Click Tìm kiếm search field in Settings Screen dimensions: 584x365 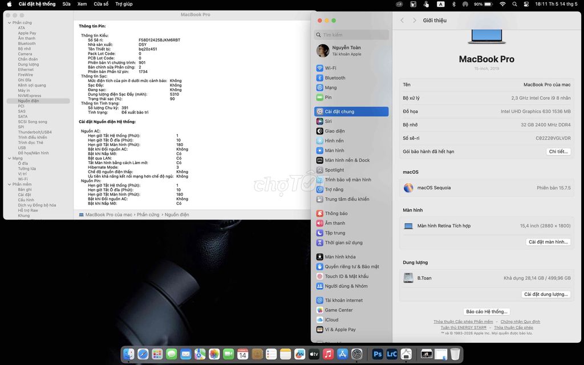click(351, 35)
